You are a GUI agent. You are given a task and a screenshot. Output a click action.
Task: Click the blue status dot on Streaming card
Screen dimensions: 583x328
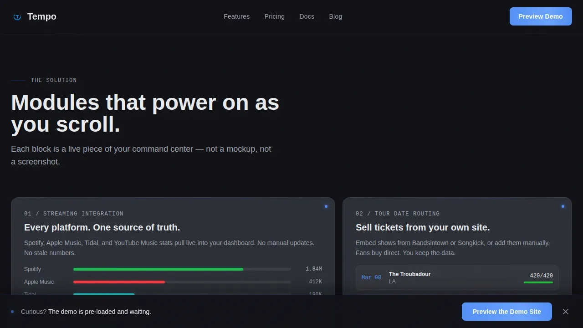click(326, 206)
